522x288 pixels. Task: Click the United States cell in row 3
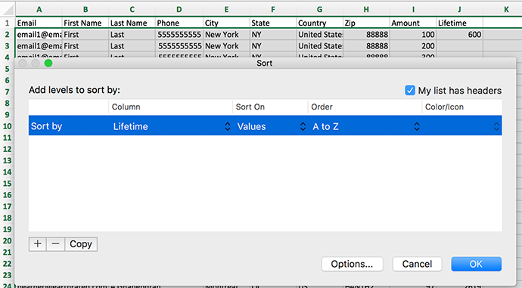tap(319, 46)
